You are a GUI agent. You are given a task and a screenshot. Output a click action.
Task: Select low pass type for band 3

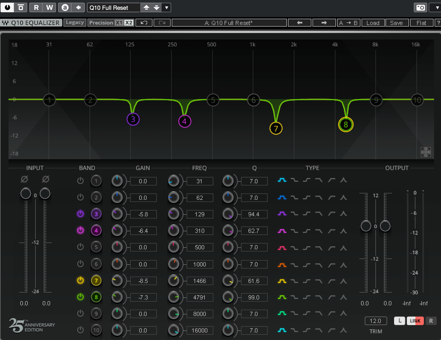pyautogui.click(x=319, y=214)
